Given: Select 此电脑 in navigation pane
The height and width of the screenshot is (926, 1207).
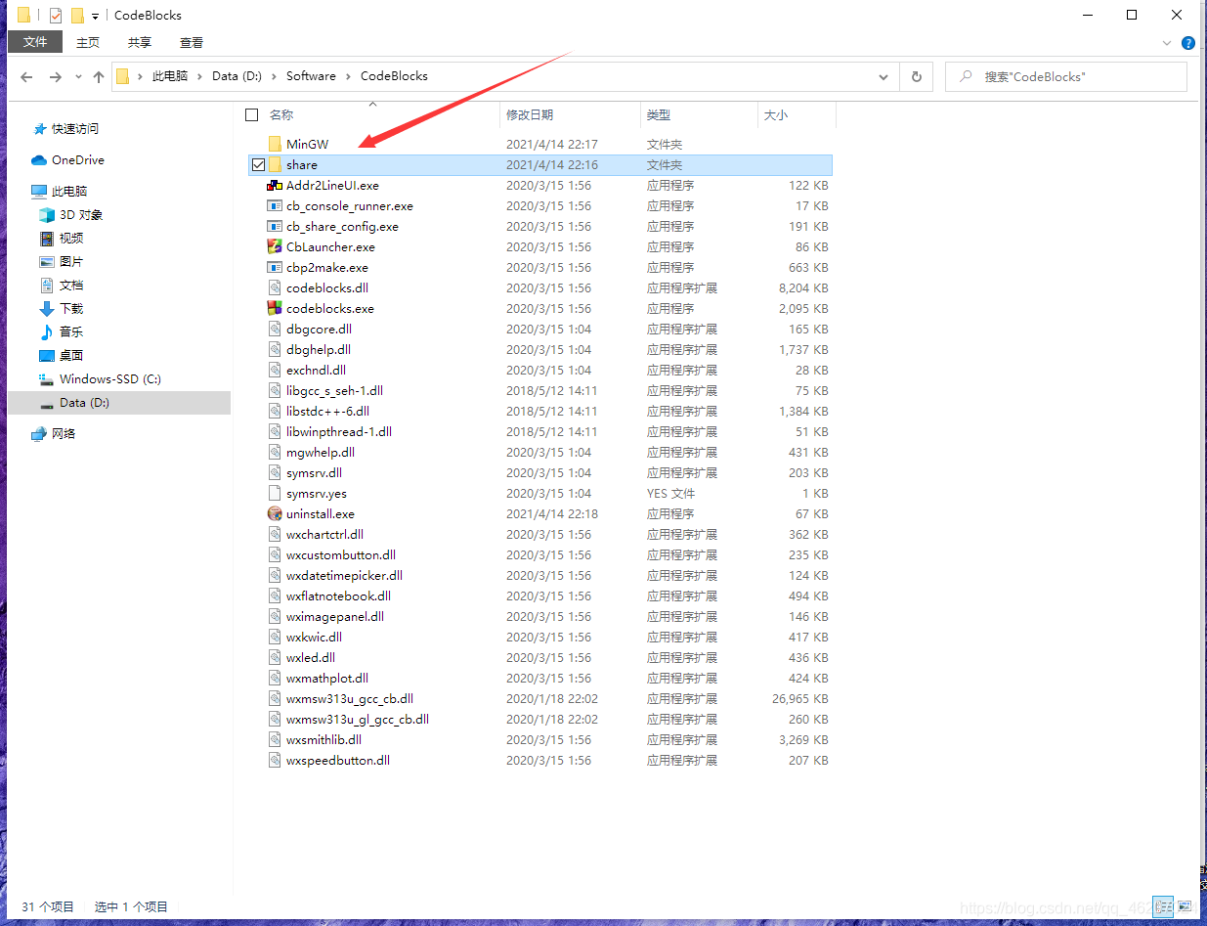Looking at the screenshot, I should (69, 192).
